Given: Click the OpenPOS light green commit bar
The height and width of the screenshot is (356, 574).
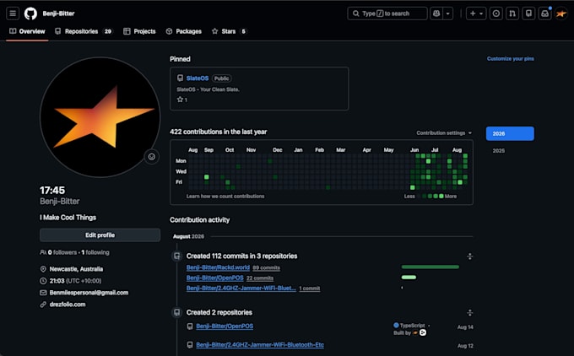Looking at the screenshot, I should point(409,278).
